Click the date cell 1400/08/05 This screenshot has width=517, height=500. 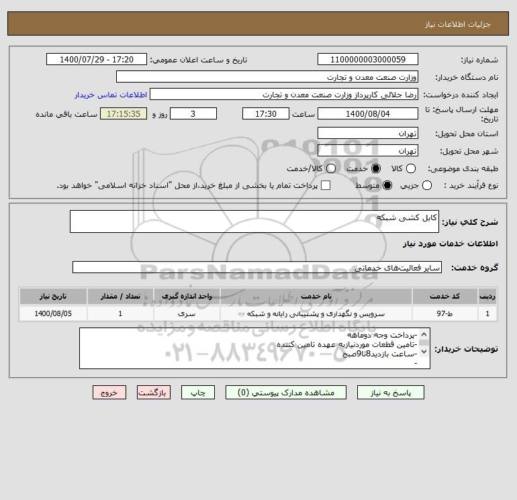click(x=53, y=313)
